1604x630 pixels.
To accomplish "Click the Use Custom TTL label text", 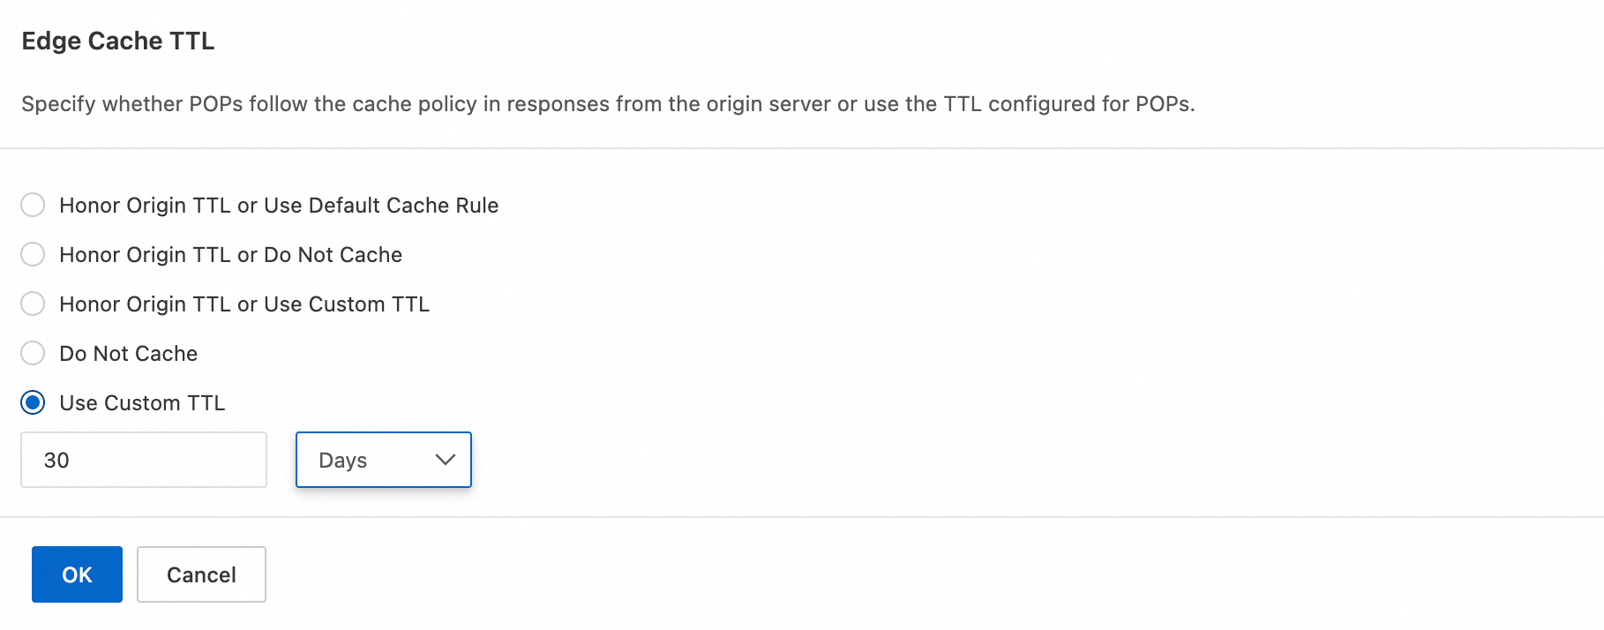I will tap(142, 403).
